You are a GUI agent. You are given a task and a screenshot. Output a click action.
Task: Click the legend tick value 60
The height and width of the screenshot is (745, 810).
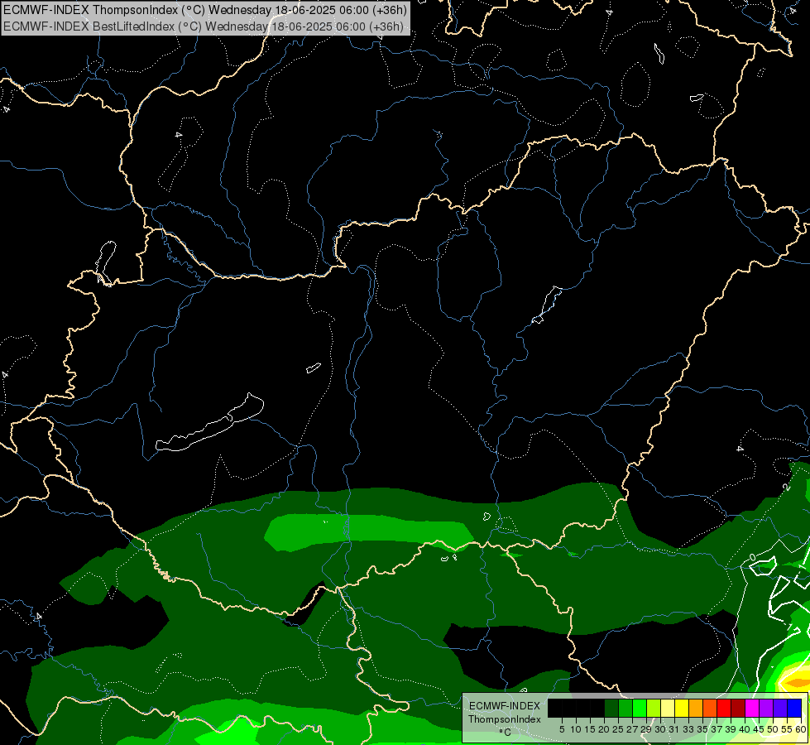click(801, 729)
